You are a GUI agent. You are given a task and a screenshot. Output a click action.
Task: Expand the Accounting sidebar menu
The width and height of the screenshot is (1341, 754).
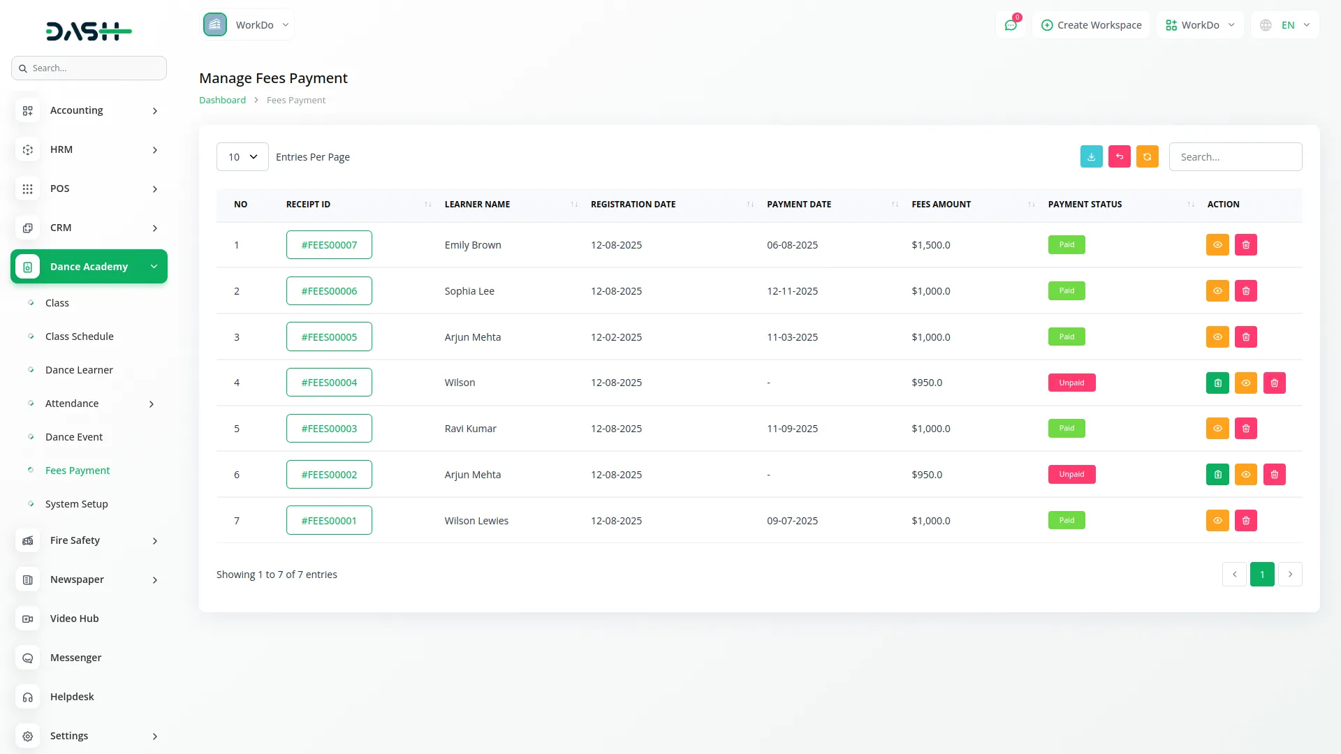89,110
